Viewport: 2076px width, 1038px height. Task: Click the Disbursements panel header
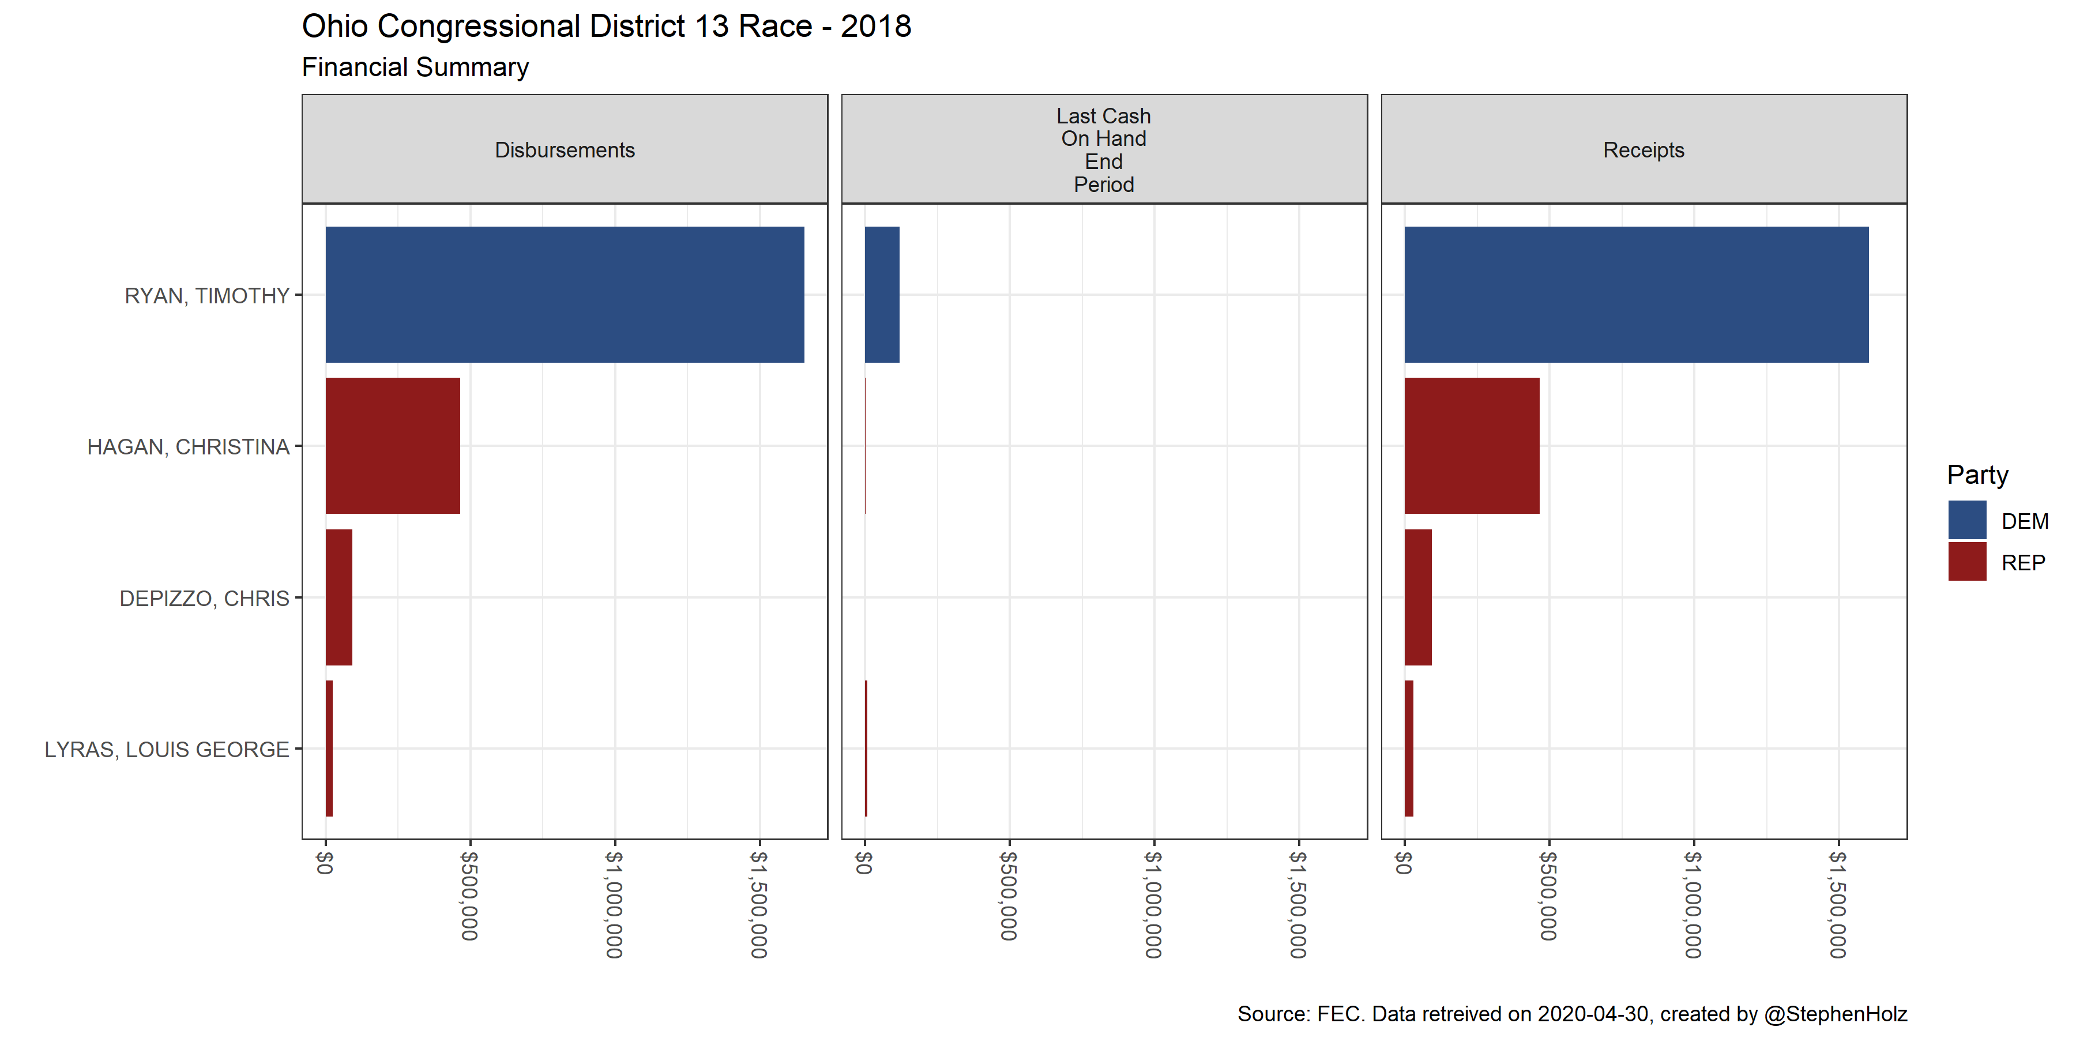click(564, 150)
